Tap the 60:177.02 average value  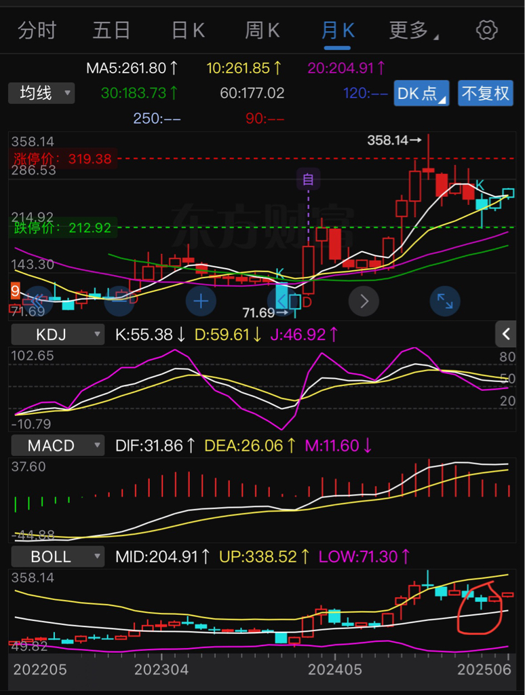[x=252, y=92]
